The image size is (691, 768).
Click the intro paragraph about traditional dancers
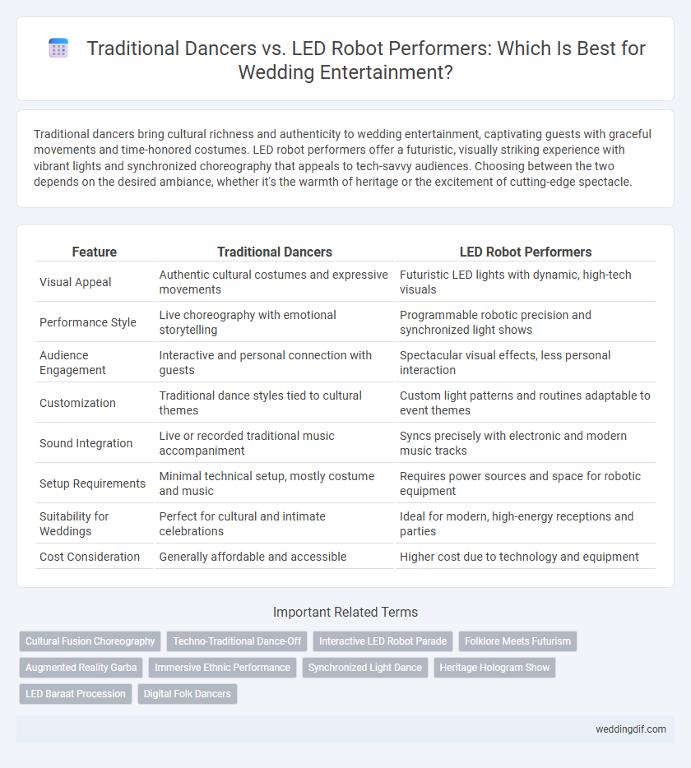[342, 158]
